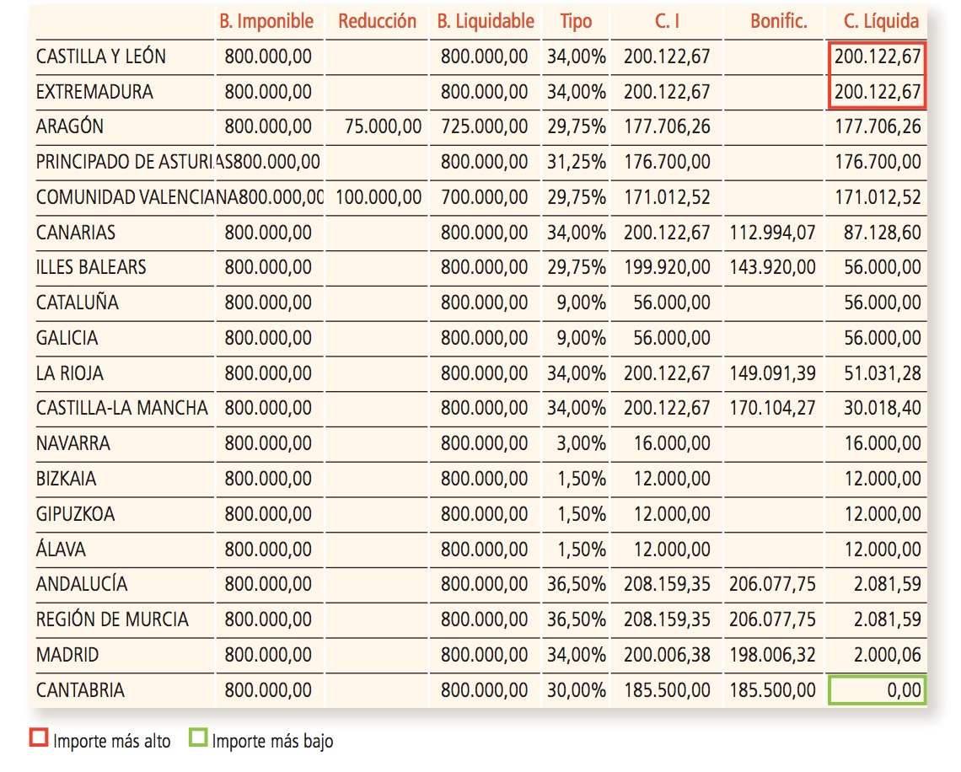Click the red 'Importe más alto' legend square
This screenshot has width=961, height=772.
[38, 739]
